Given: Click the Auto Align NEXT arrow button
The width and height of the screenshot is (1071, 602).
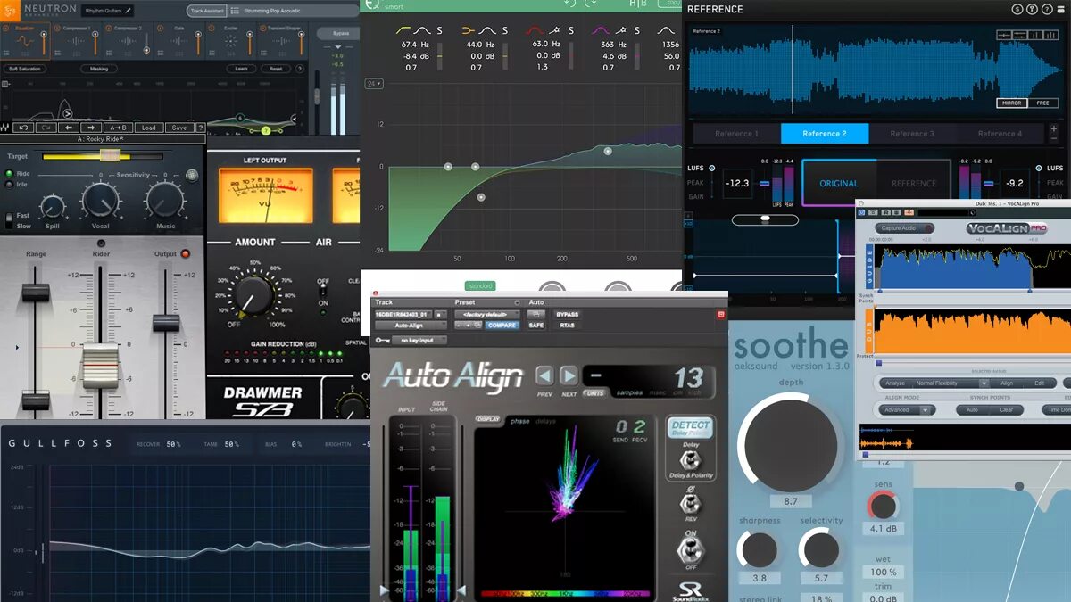Looking at the screenshot, I should pyautogui.click(x=569, y=375).
